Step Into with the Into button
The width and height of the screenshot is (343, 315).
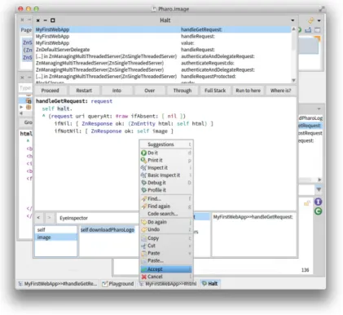pyautogui.click(x=117, y=91)
